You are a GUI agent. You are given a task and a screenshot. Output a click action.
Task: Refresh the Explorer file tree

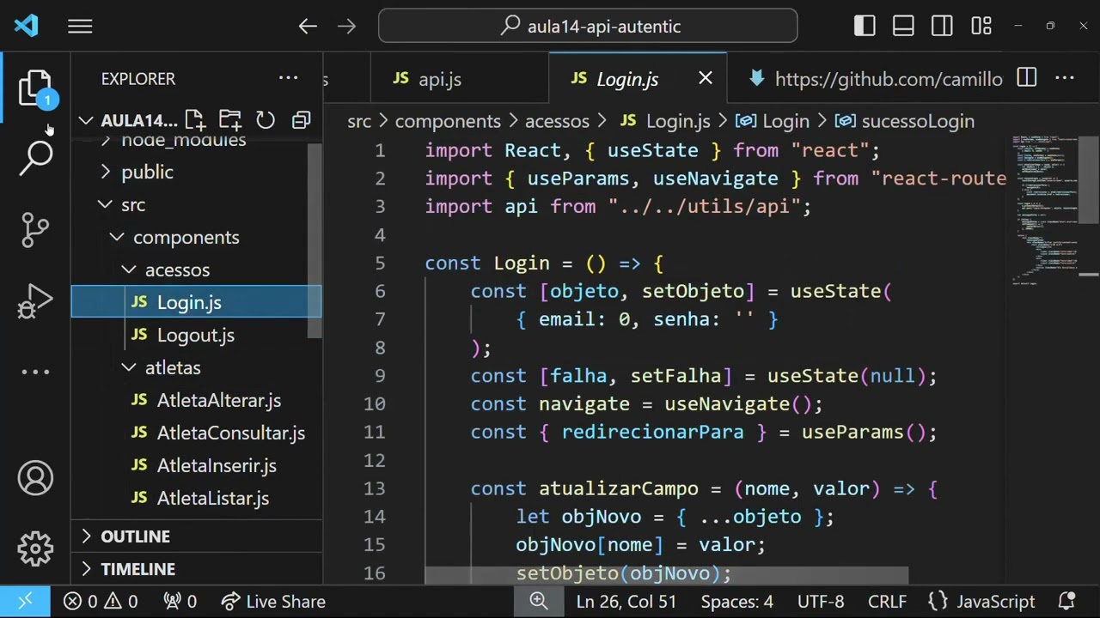click(x=266, y=120)
